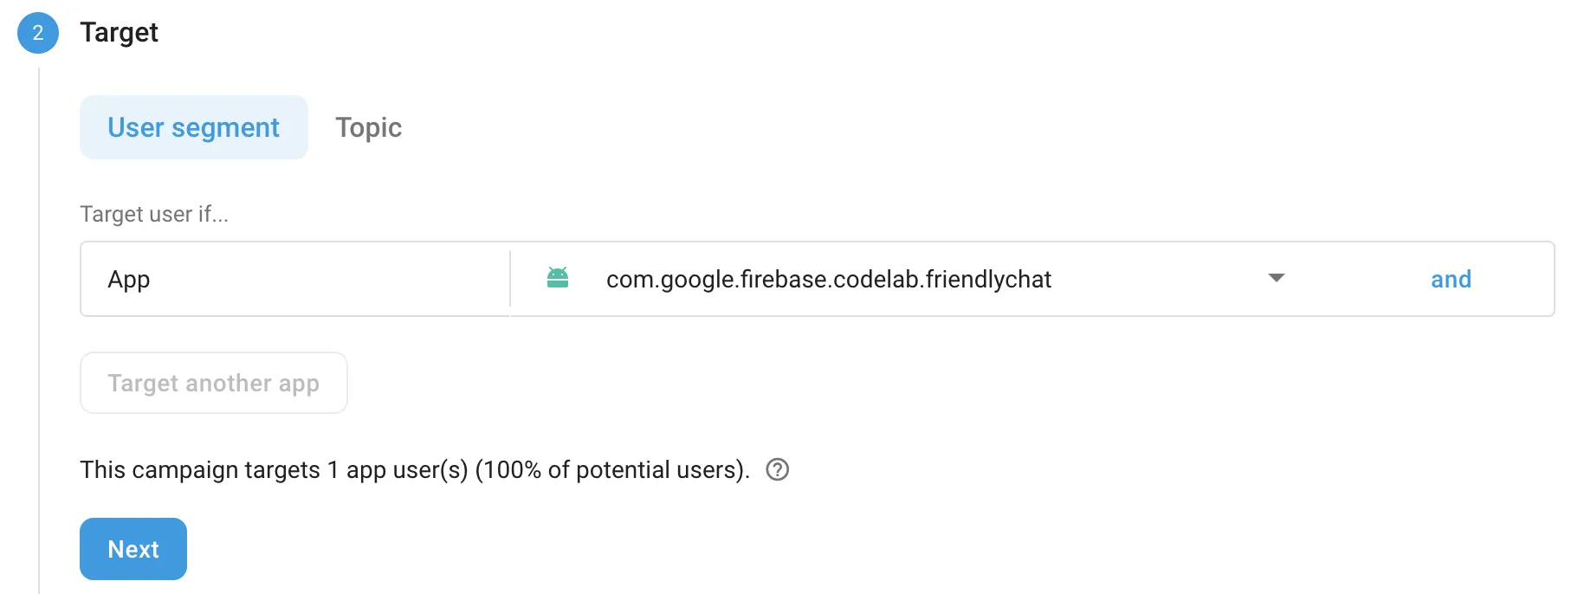This screenshot has height=594, width=1578.
Task: Click empty space between caret and "and"
Action: [x=1355, y=279]
